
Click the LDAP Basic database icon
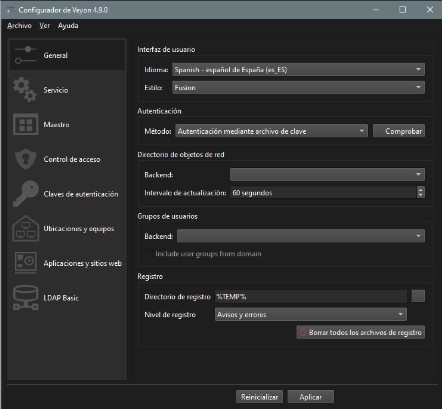[x=26, y=297]
